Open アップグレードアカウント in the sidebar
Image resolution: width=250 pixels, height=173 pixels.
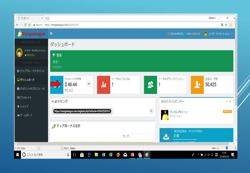31,71
